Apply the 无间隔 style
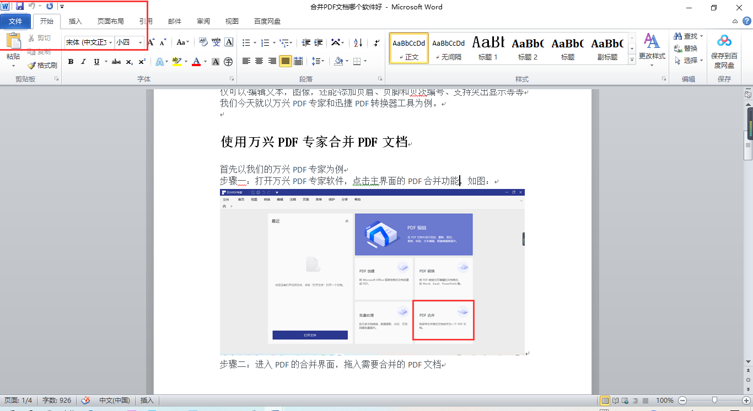The height and width of the screenshot is (411, 753). point(449,48)
